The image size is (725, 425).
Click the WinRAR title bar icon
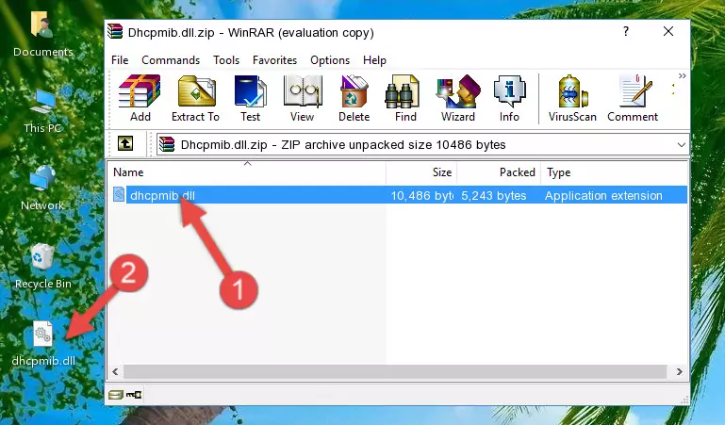pos(115,32)
